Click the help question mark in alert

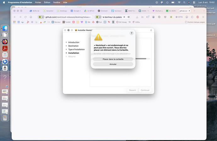131,33
